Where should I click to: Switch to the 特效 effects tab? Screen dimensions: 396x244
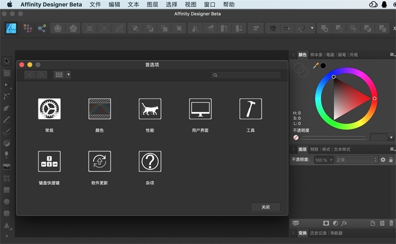tap(314, 149)
